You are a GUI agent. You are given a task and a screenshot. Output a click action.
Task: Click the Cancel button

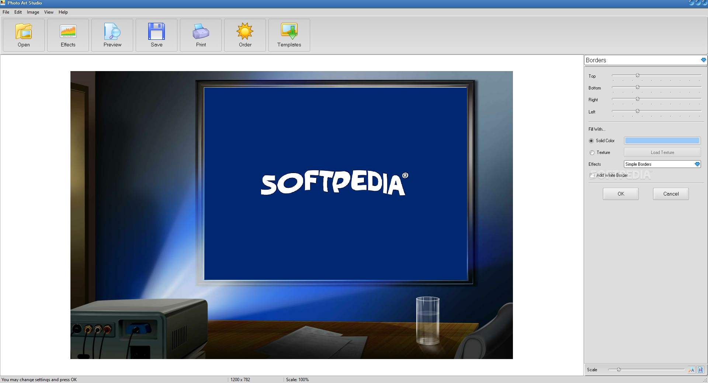pyautogui.click(x=671, y=194)
